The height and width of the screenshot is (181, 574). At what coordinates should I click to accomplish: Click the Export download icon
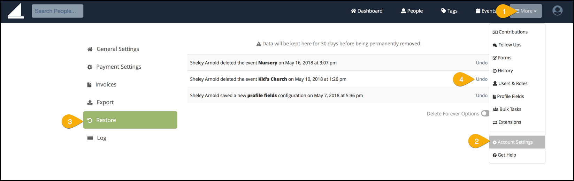90,102
